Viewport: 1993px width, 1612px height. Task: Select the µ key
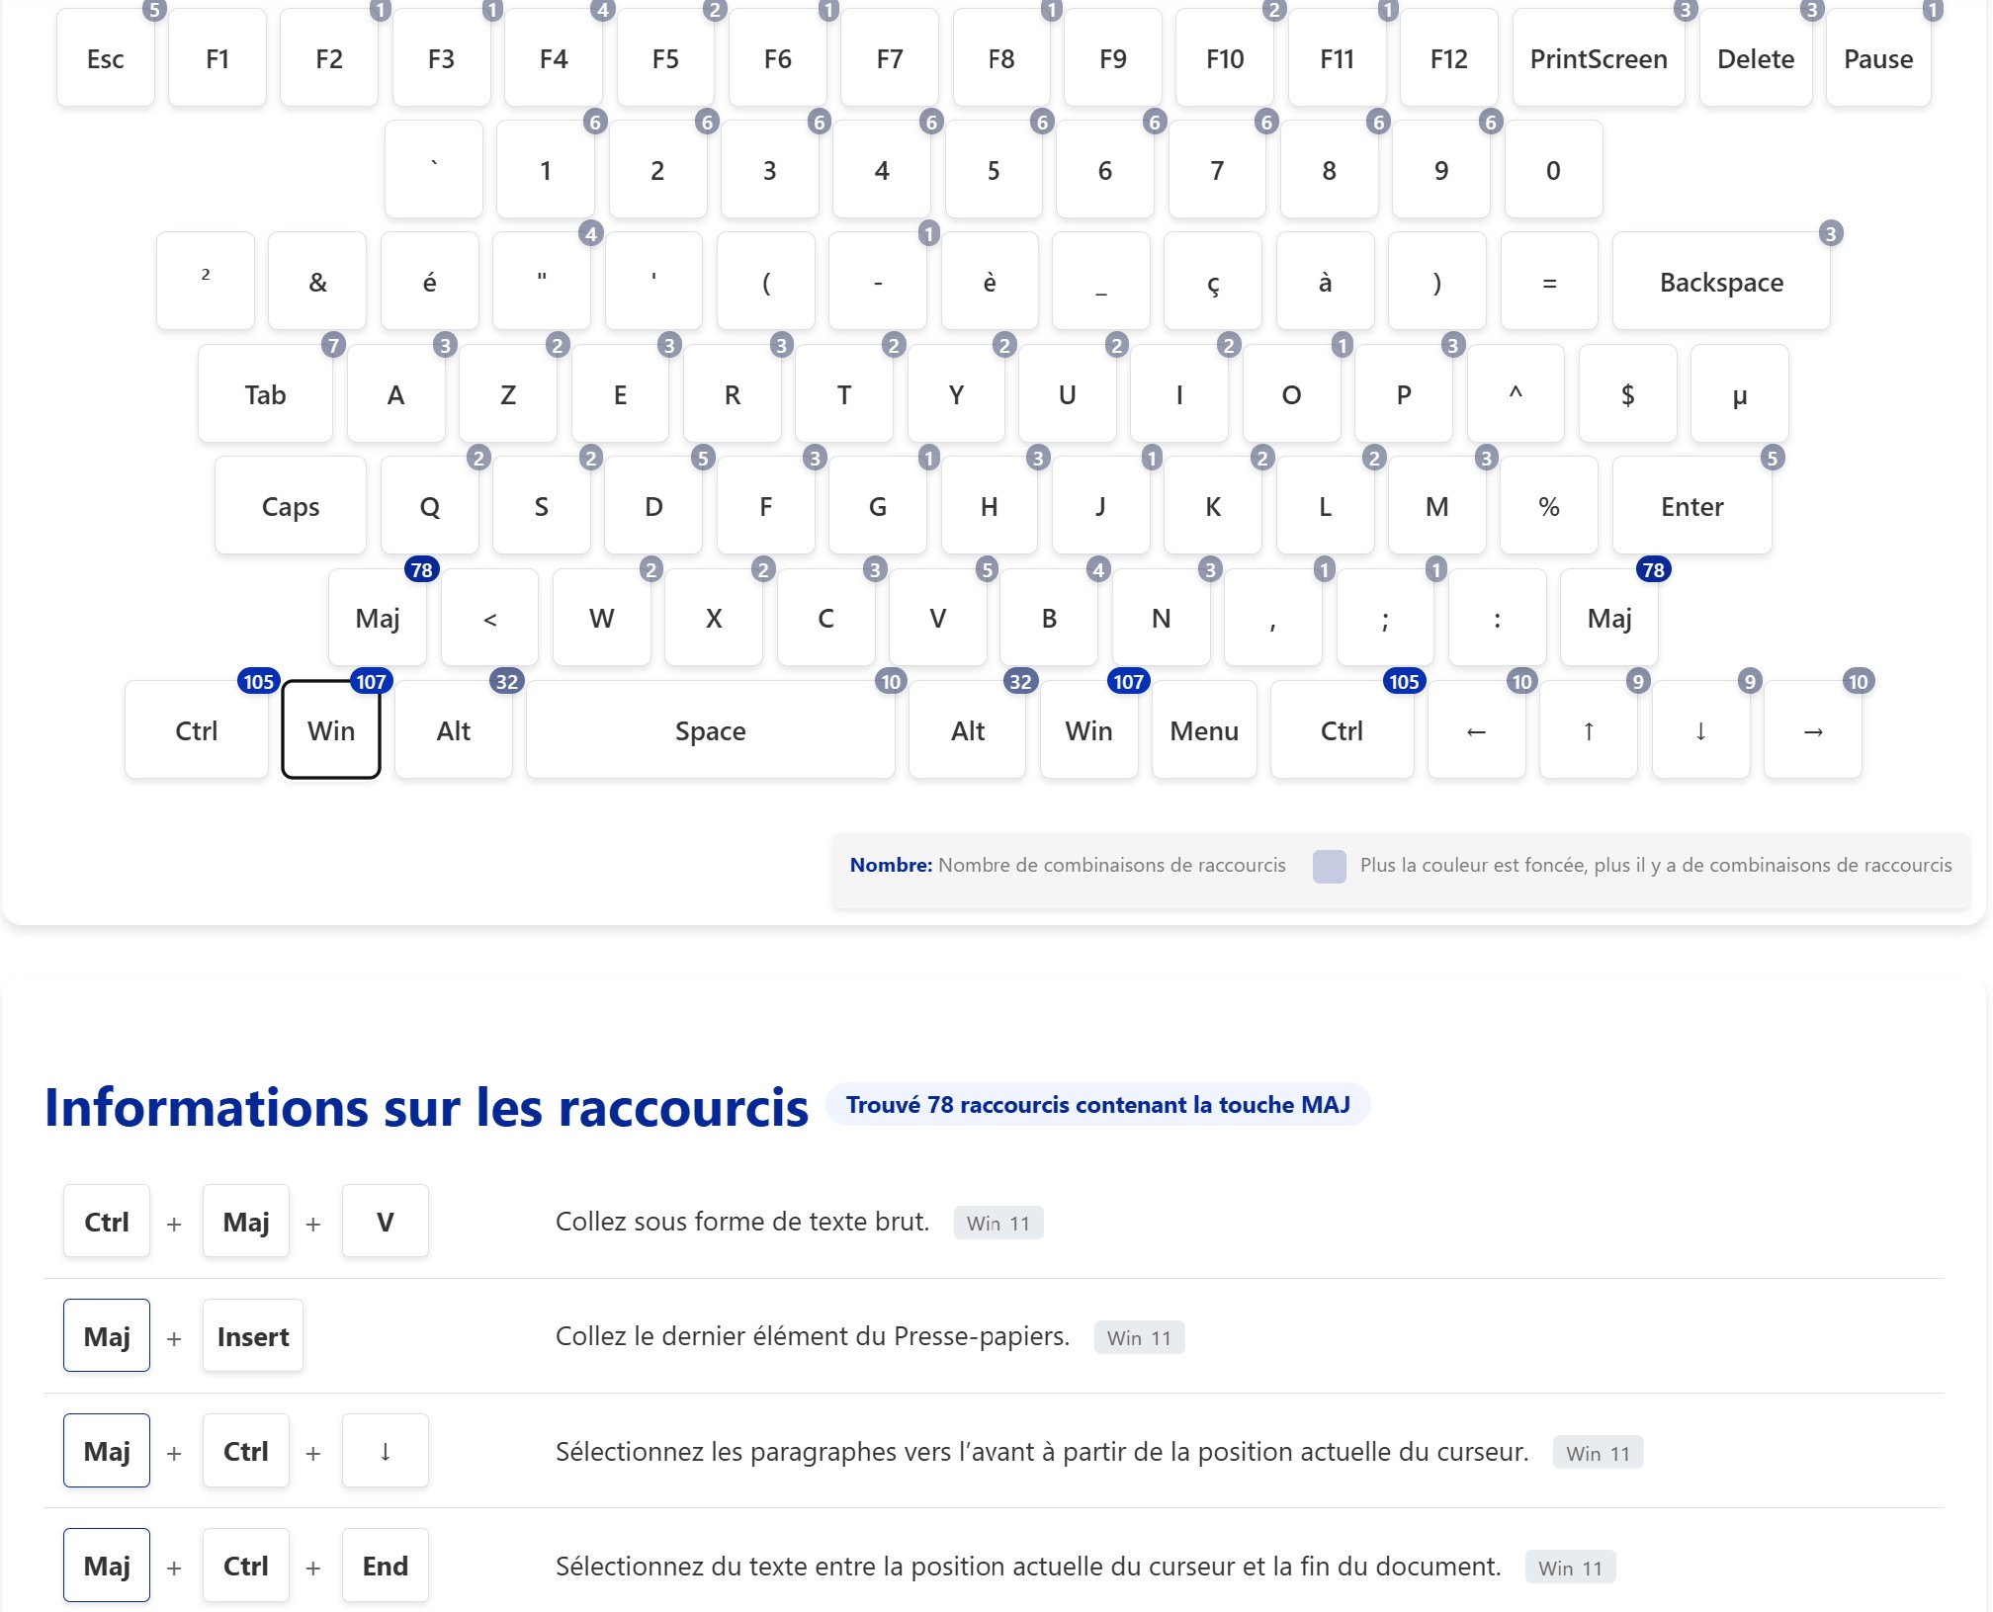pos(1740,394)
